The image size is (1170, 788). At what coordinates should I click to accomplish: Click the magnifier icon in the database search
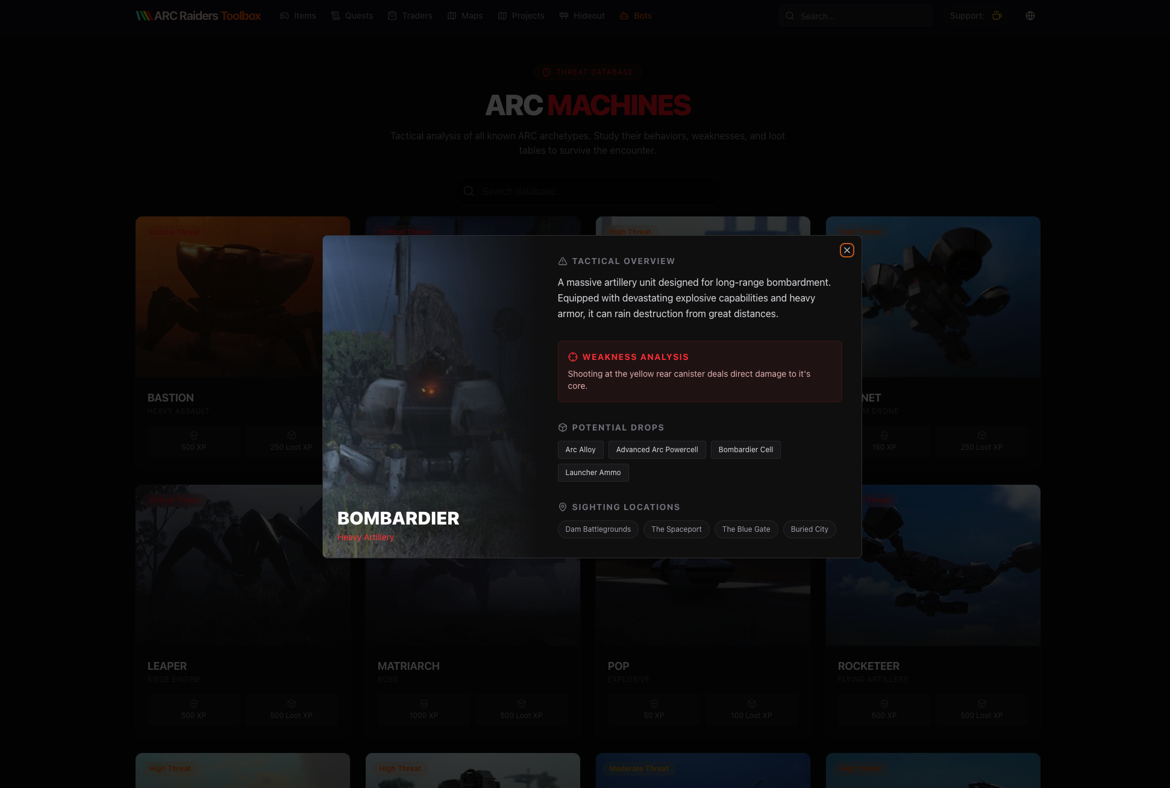(469, 191)
